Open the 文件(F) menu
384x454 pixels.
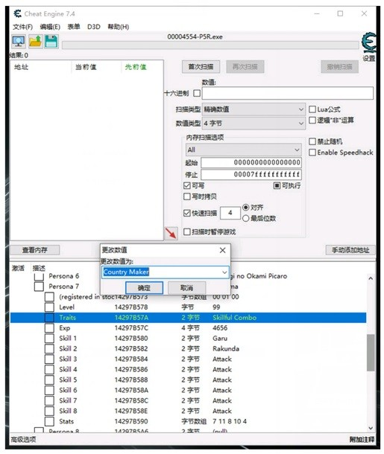22,27
